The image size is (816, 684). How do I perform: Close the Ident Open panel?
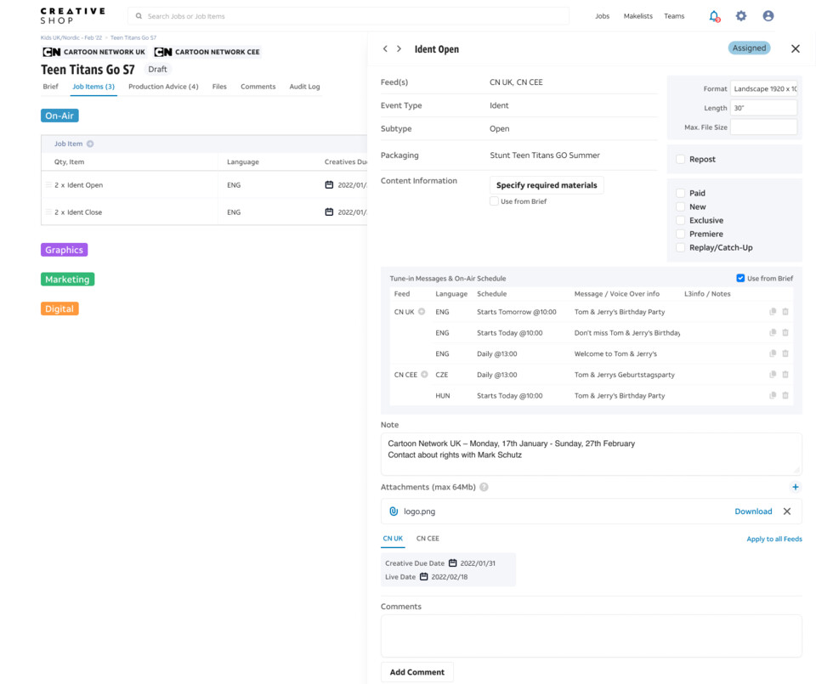pyautogui.click(x=796, y=49)
